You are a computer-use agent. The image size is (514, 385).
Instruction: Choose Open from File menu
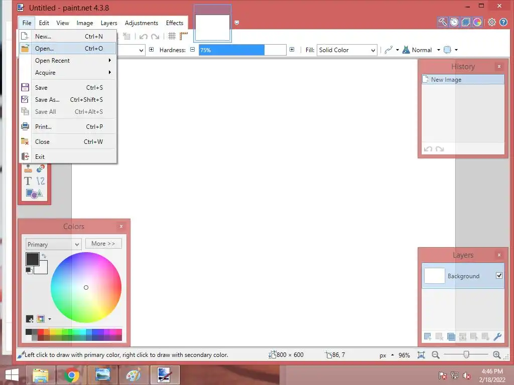tap(68, 49)
